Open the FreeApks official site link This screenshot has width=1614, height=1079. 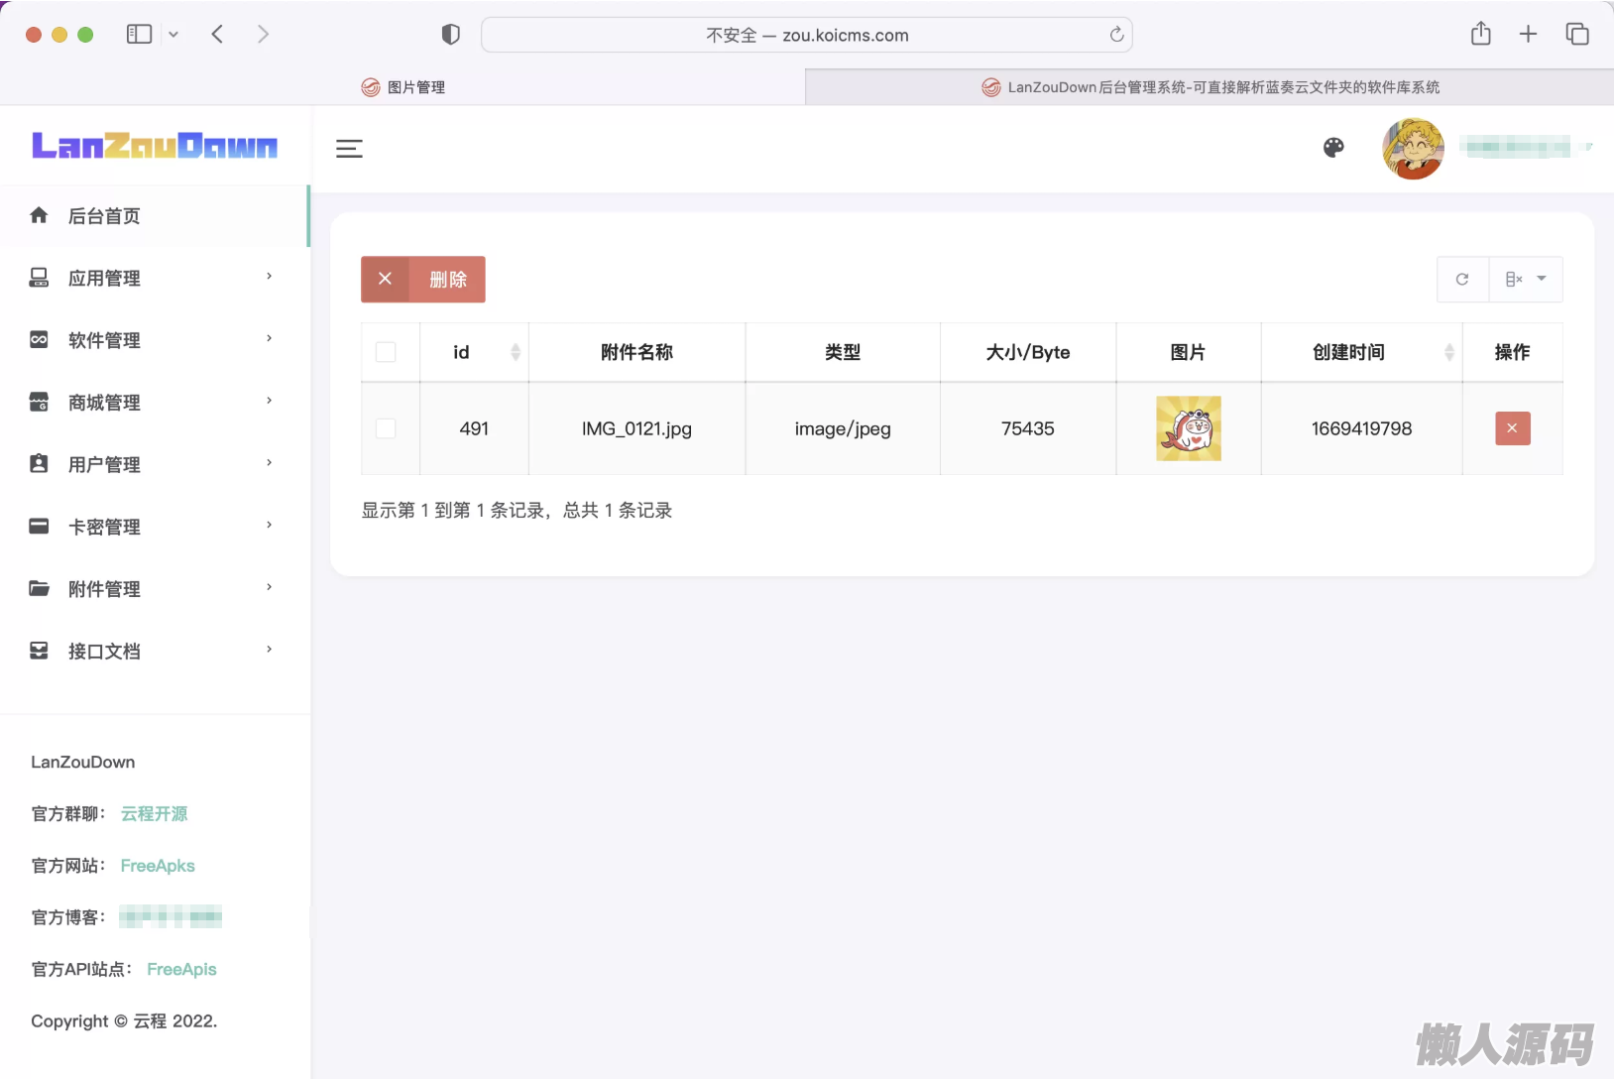(x=158, y=866)
